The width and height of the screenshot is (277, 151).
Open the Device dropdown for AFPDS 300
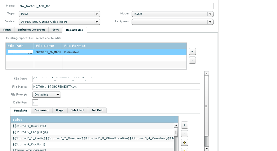[97, 22]
